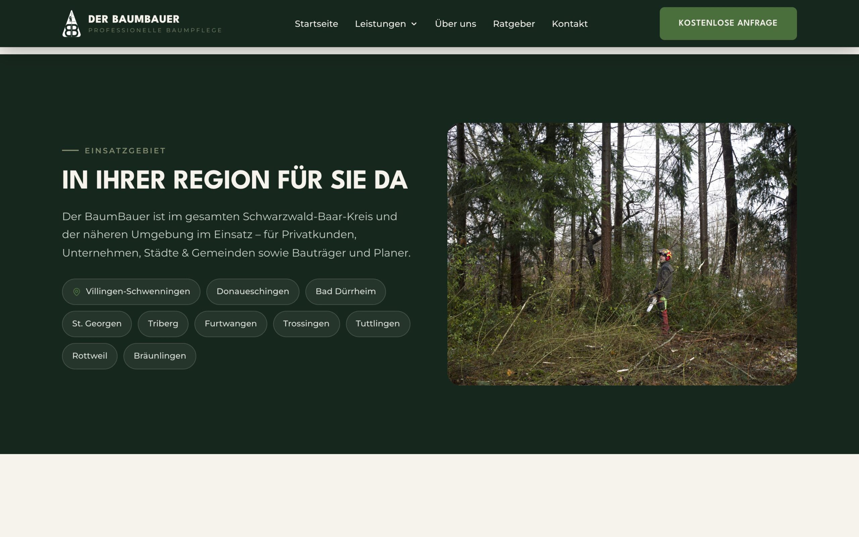
Task: Click the Triberg location chip
Action: [163, 324]
